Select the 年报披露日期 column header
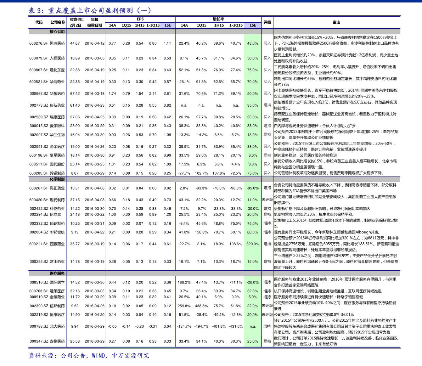Screen dimensions: 422x366 [x=95, y=22]
